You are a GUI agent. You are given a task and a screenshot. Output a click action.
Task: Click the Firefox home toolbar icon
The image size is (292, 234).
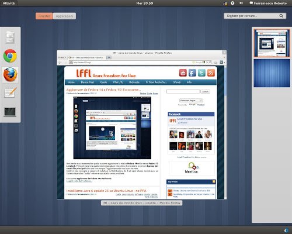(215, 62)
